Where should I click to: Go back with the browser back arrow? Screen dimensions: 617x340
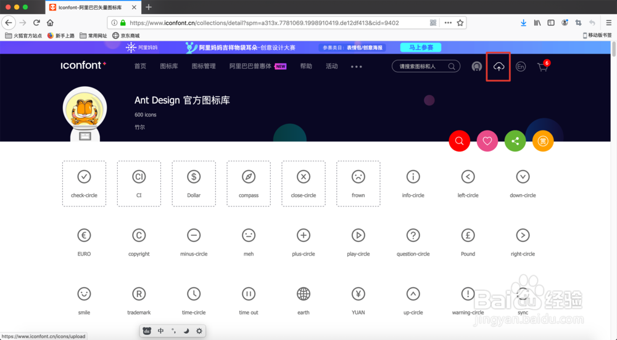(9, 23)
